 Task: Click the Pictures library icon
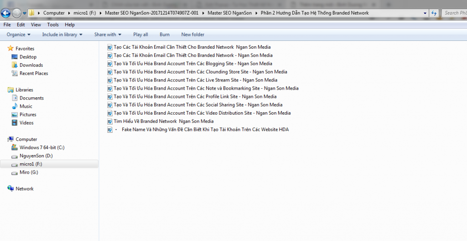14,115
